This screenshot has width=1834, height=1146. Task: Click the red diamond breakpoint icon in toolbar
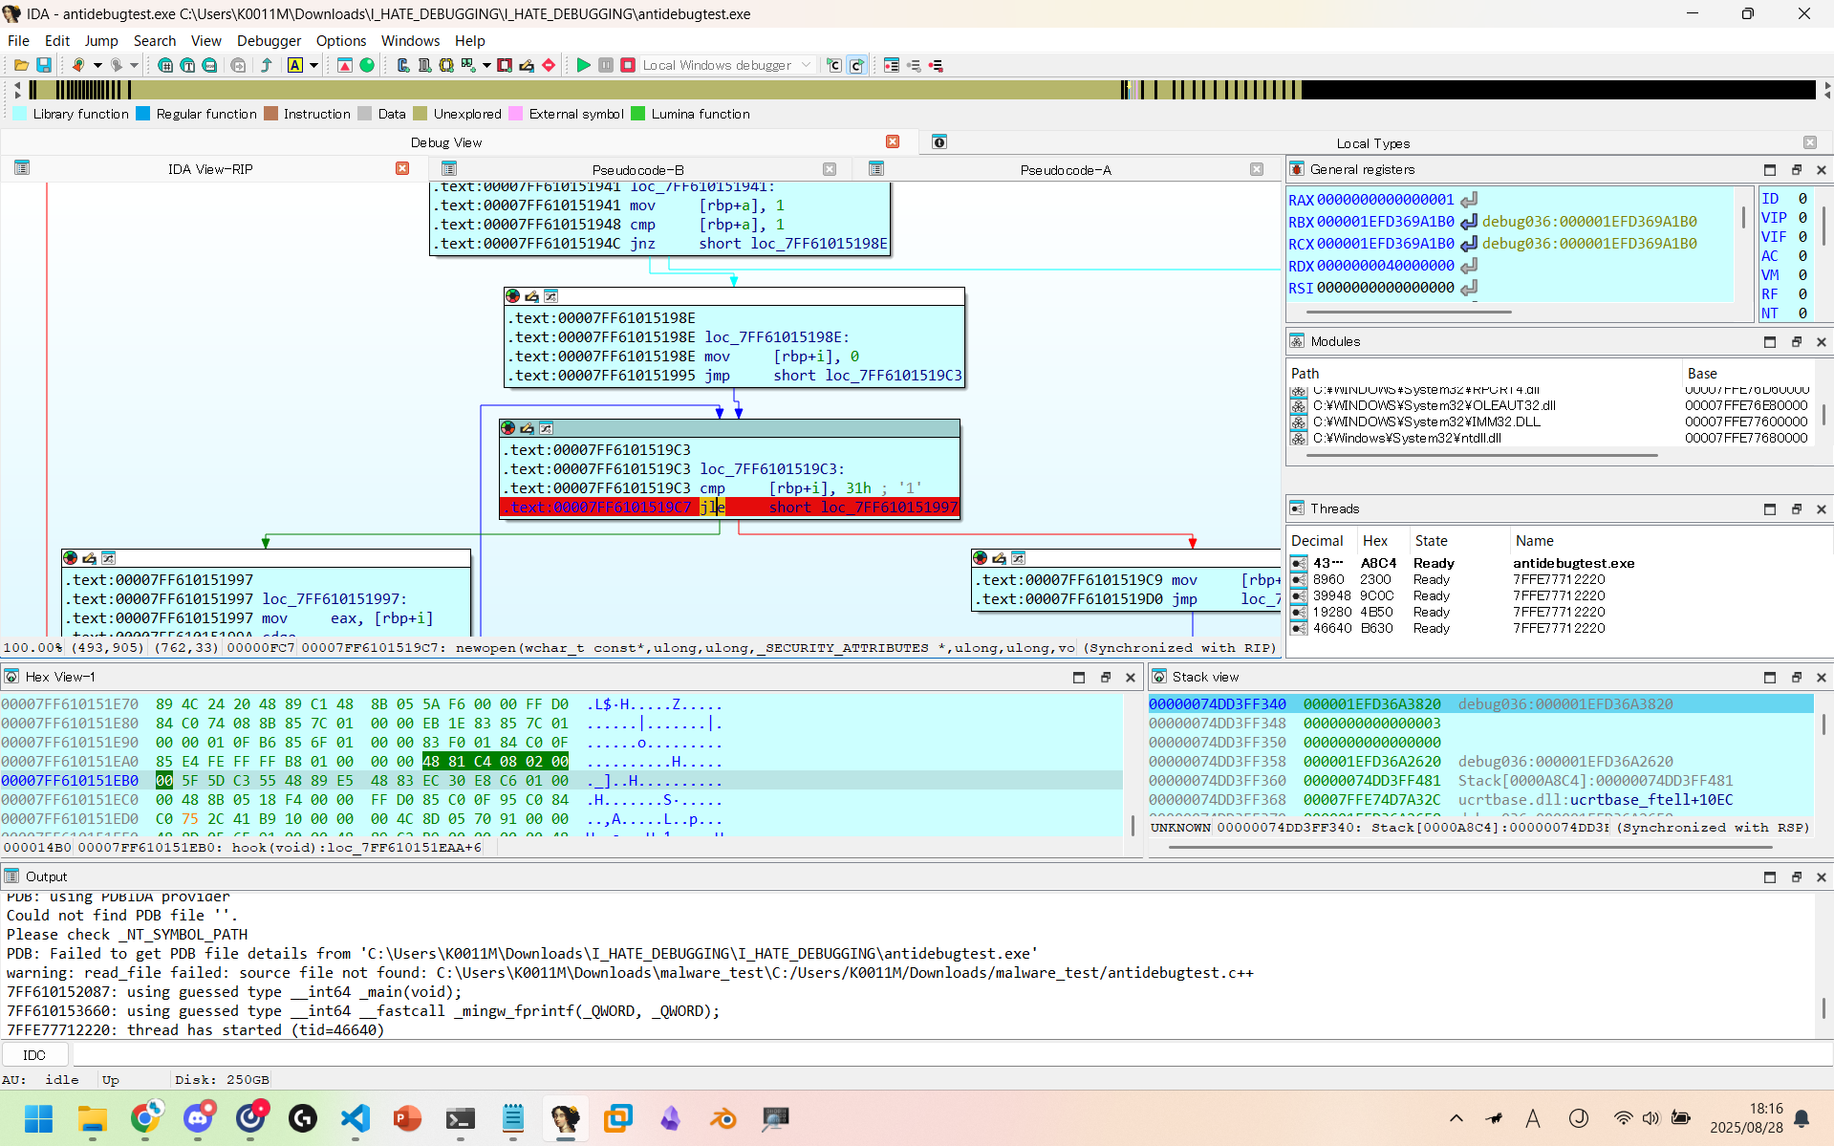click(x=549, y=65)
